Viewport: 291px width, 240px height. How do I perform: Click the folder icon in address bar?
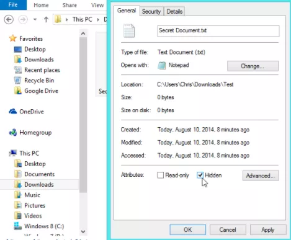tap(58, 19)
